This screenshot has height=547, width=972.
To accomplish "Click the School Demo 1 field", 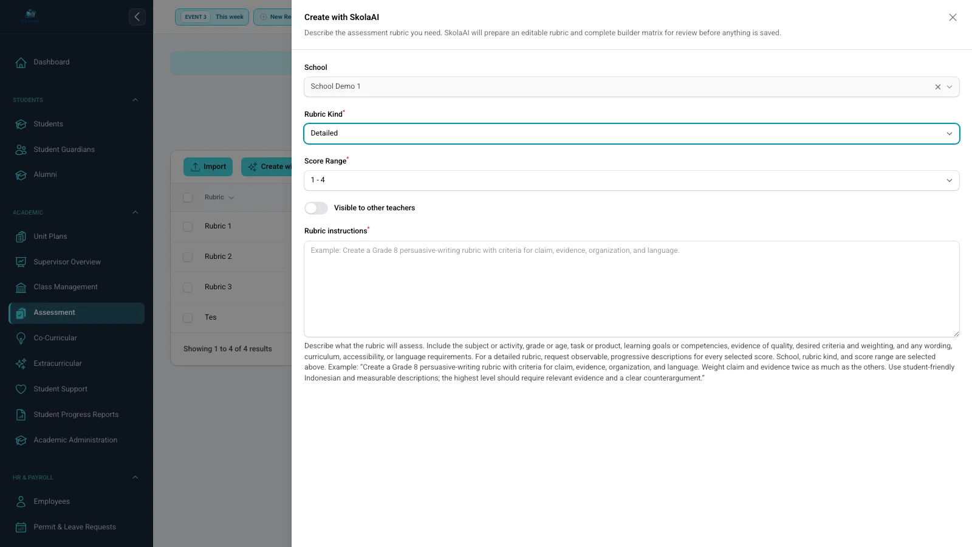I will tap(632, 87).
